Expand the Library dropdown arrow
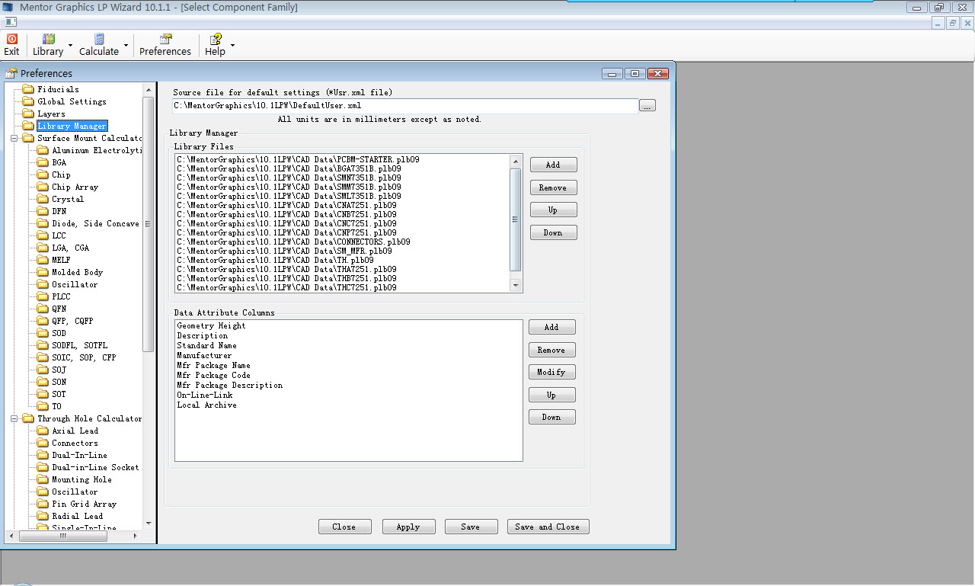Image resolution: width=975 pixels, height=586 pixels. tap(70, 45)
